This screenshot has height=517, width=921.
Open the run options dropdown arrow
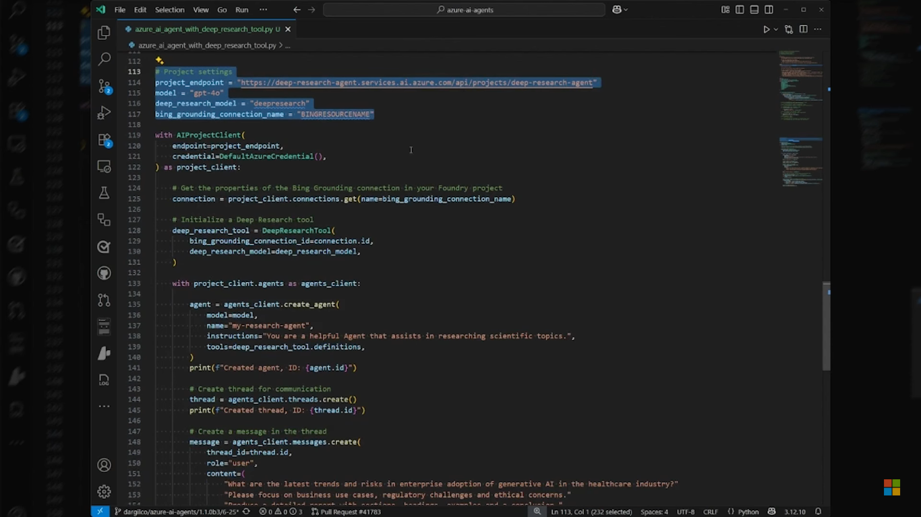[776, 30]
